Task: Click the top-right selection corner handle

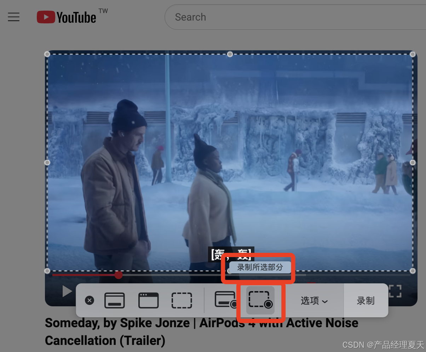Action: (x=413, y=54)
